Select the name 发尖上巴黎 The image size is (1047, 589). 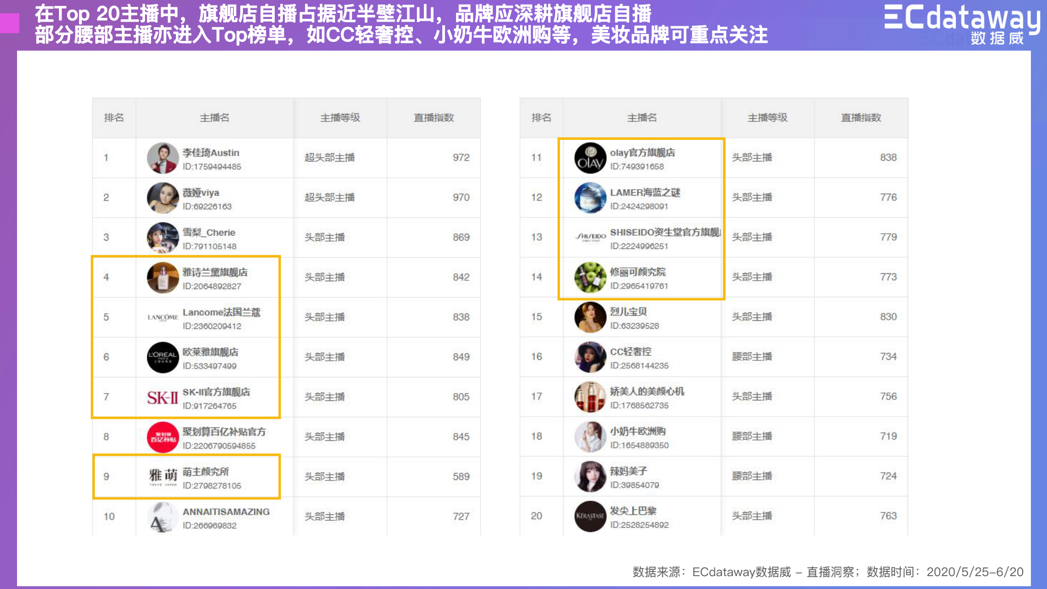[633, 511]
